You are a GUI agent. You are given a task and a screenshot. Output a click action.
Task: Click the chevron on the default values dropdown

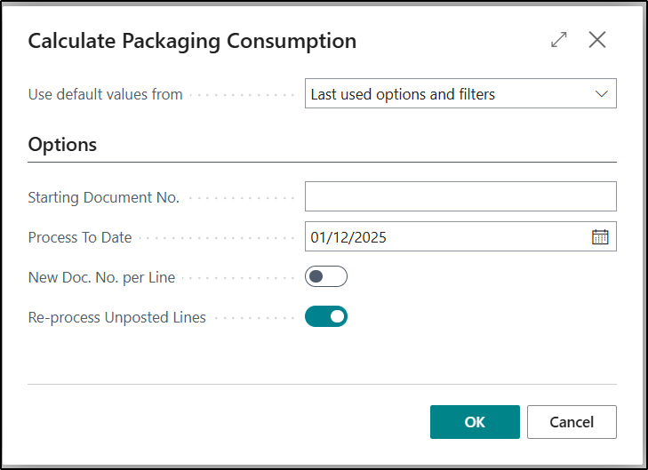point(601,94)
